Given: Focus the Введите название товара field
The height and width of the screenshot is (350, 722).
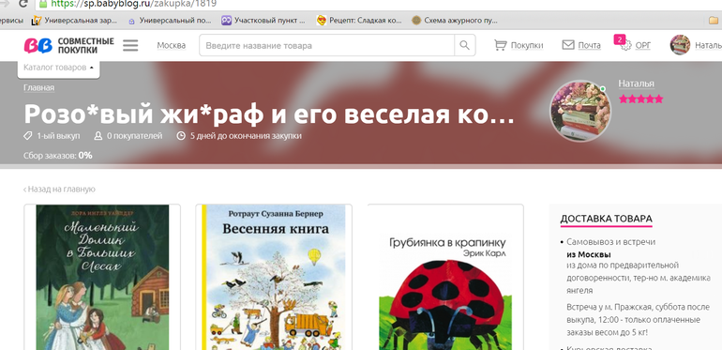Looking at the screenshot, I should [x=327, y=45].
